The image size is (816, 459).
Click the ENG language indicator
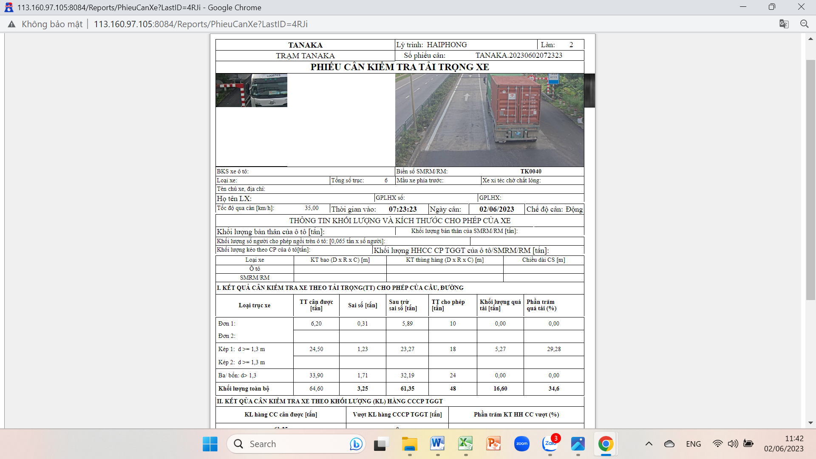(x=693, y=444)
